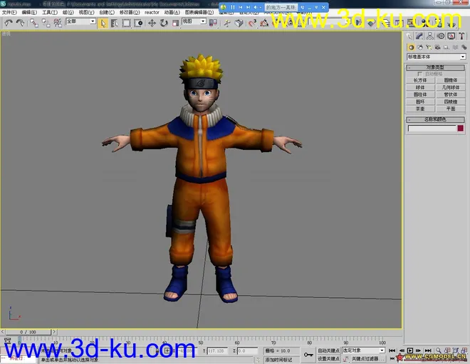Screen dimensions: 470x364
Task: Open the 关键点过滤器 key filters button
Action: [367, 358]
